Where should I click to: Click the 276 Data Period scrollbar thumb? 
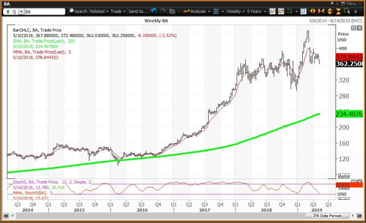click(x=327, y=216)
